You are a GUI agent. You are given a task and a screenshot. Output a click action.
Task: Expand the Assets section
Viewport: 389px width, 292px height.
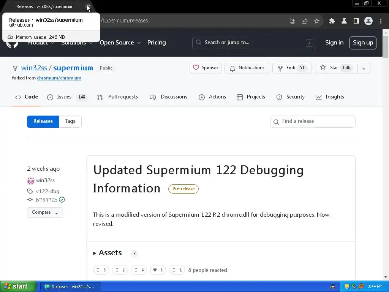pos(108,253)
